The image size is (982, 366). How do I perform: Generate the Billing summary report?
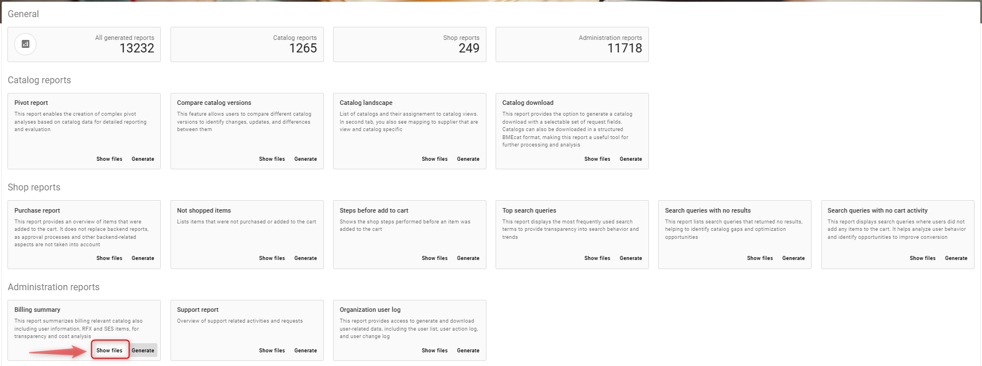(x=143, y=351)
